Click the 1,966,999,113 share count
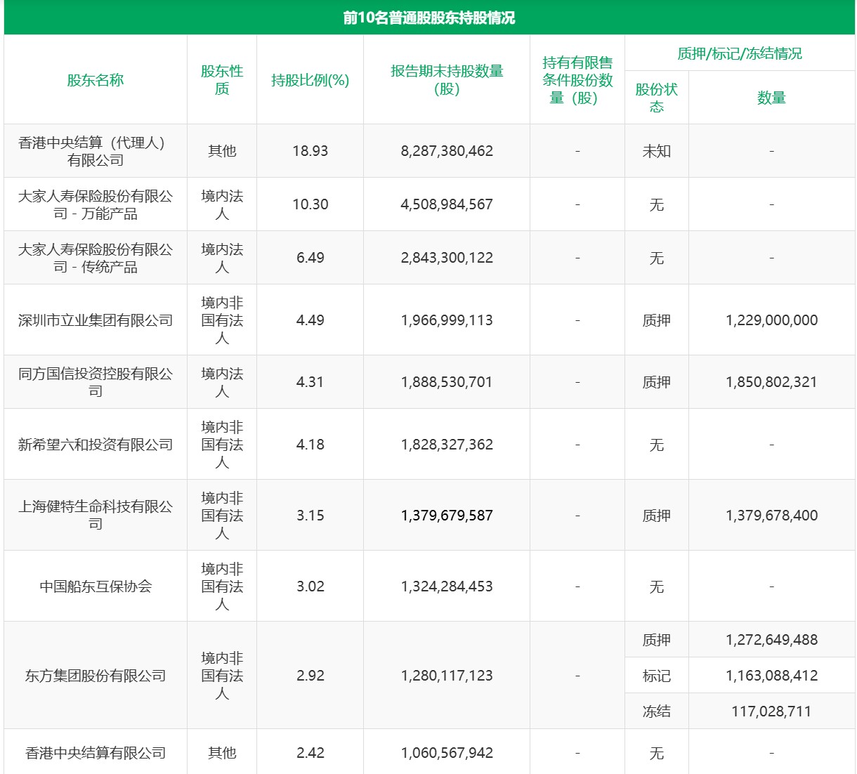857x774 pixels. 447,320
